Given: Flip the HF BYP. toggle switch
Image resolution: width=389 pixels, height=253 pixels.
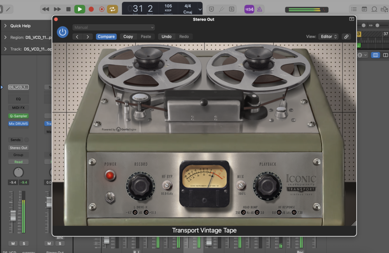Looking at the screenshot, I should tap(168, 185).
